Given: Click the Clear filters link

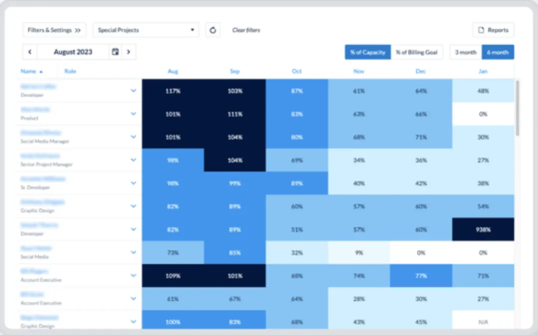Looking at the screenshot, I should coord(245,30).
